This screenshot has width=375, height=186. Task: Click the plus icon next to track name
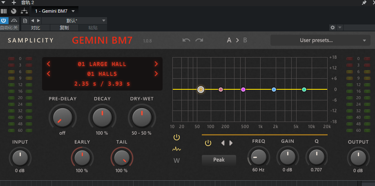[14, 2]
